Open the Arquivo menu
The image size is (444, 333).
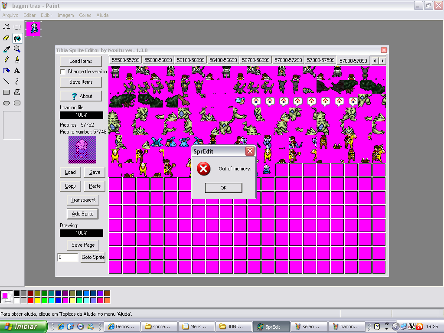(x=10, y=15)
